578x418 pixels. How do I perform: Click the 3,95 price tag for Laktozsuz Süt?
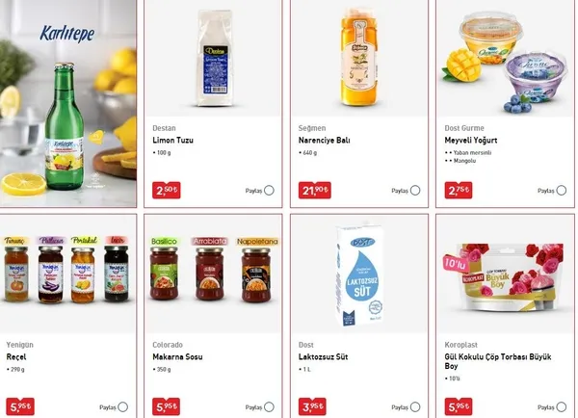click(x=312, y=406)
